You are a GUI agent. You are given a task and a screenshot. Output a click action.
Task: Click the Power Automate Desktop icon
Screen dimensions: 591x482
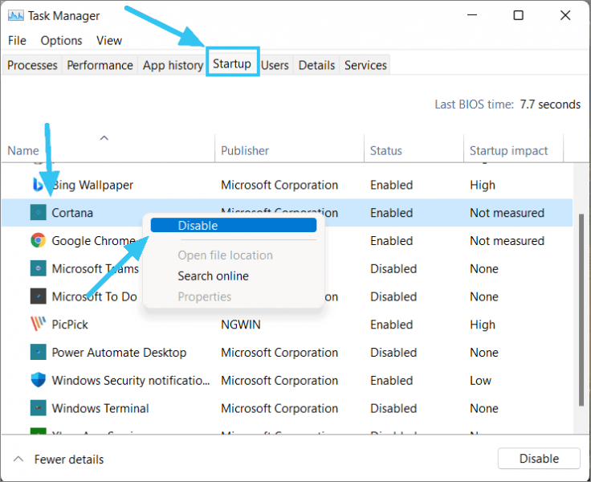click(38, 352)
